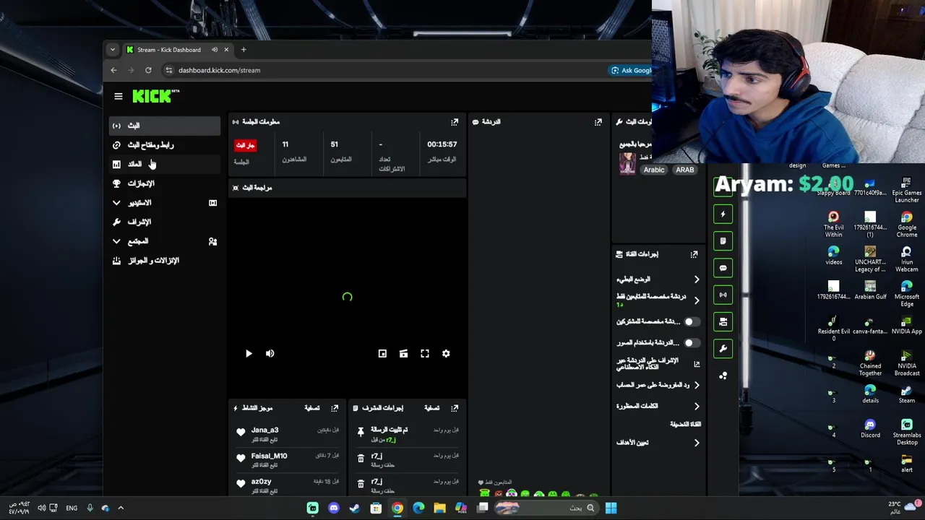Click the broadcast signal panel button
This screenshot has height=520, width=925.
coord(723,295)
